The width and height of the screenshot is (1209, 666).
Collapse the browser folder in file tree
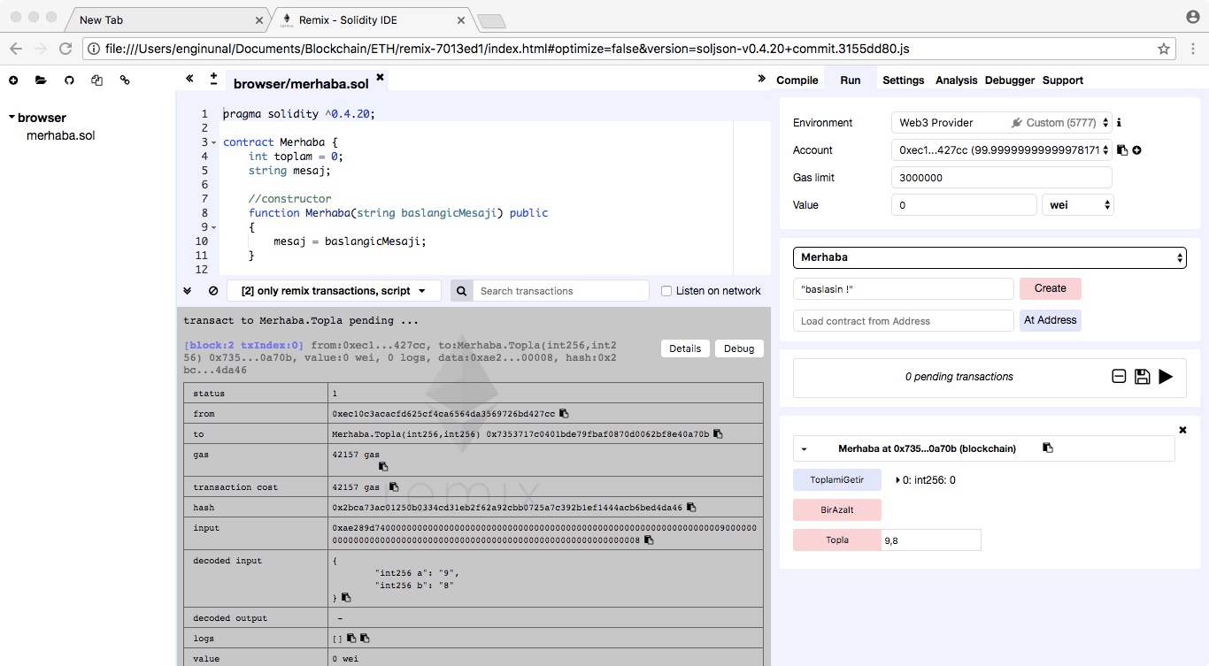12,118
